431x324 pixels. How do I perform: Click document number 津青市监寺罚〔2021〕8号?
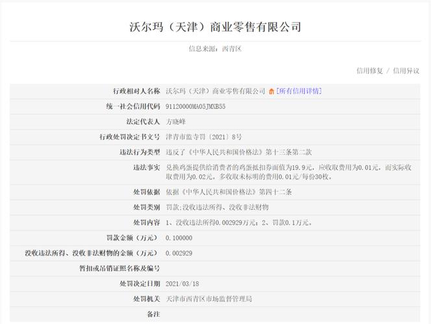tap(204, 137)
